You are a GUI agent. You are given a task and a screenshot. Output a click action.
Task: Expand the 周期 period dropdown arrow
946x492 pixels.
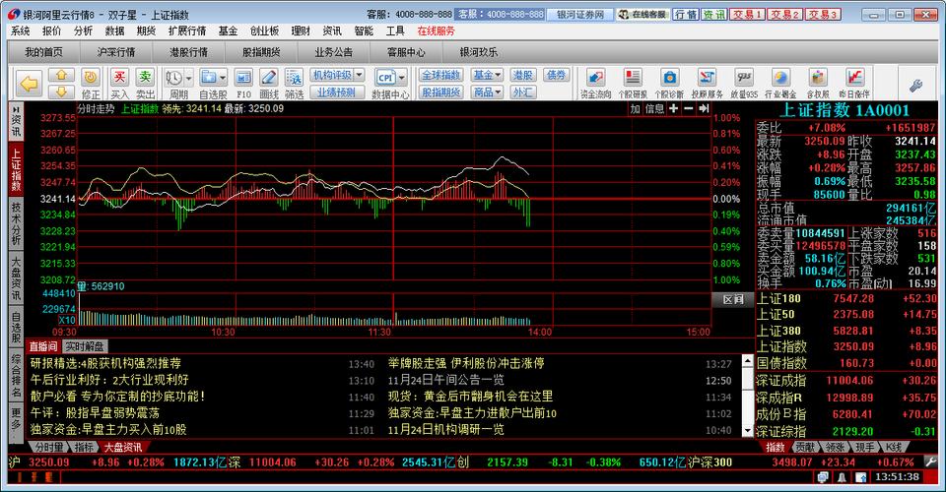point(189,78)
